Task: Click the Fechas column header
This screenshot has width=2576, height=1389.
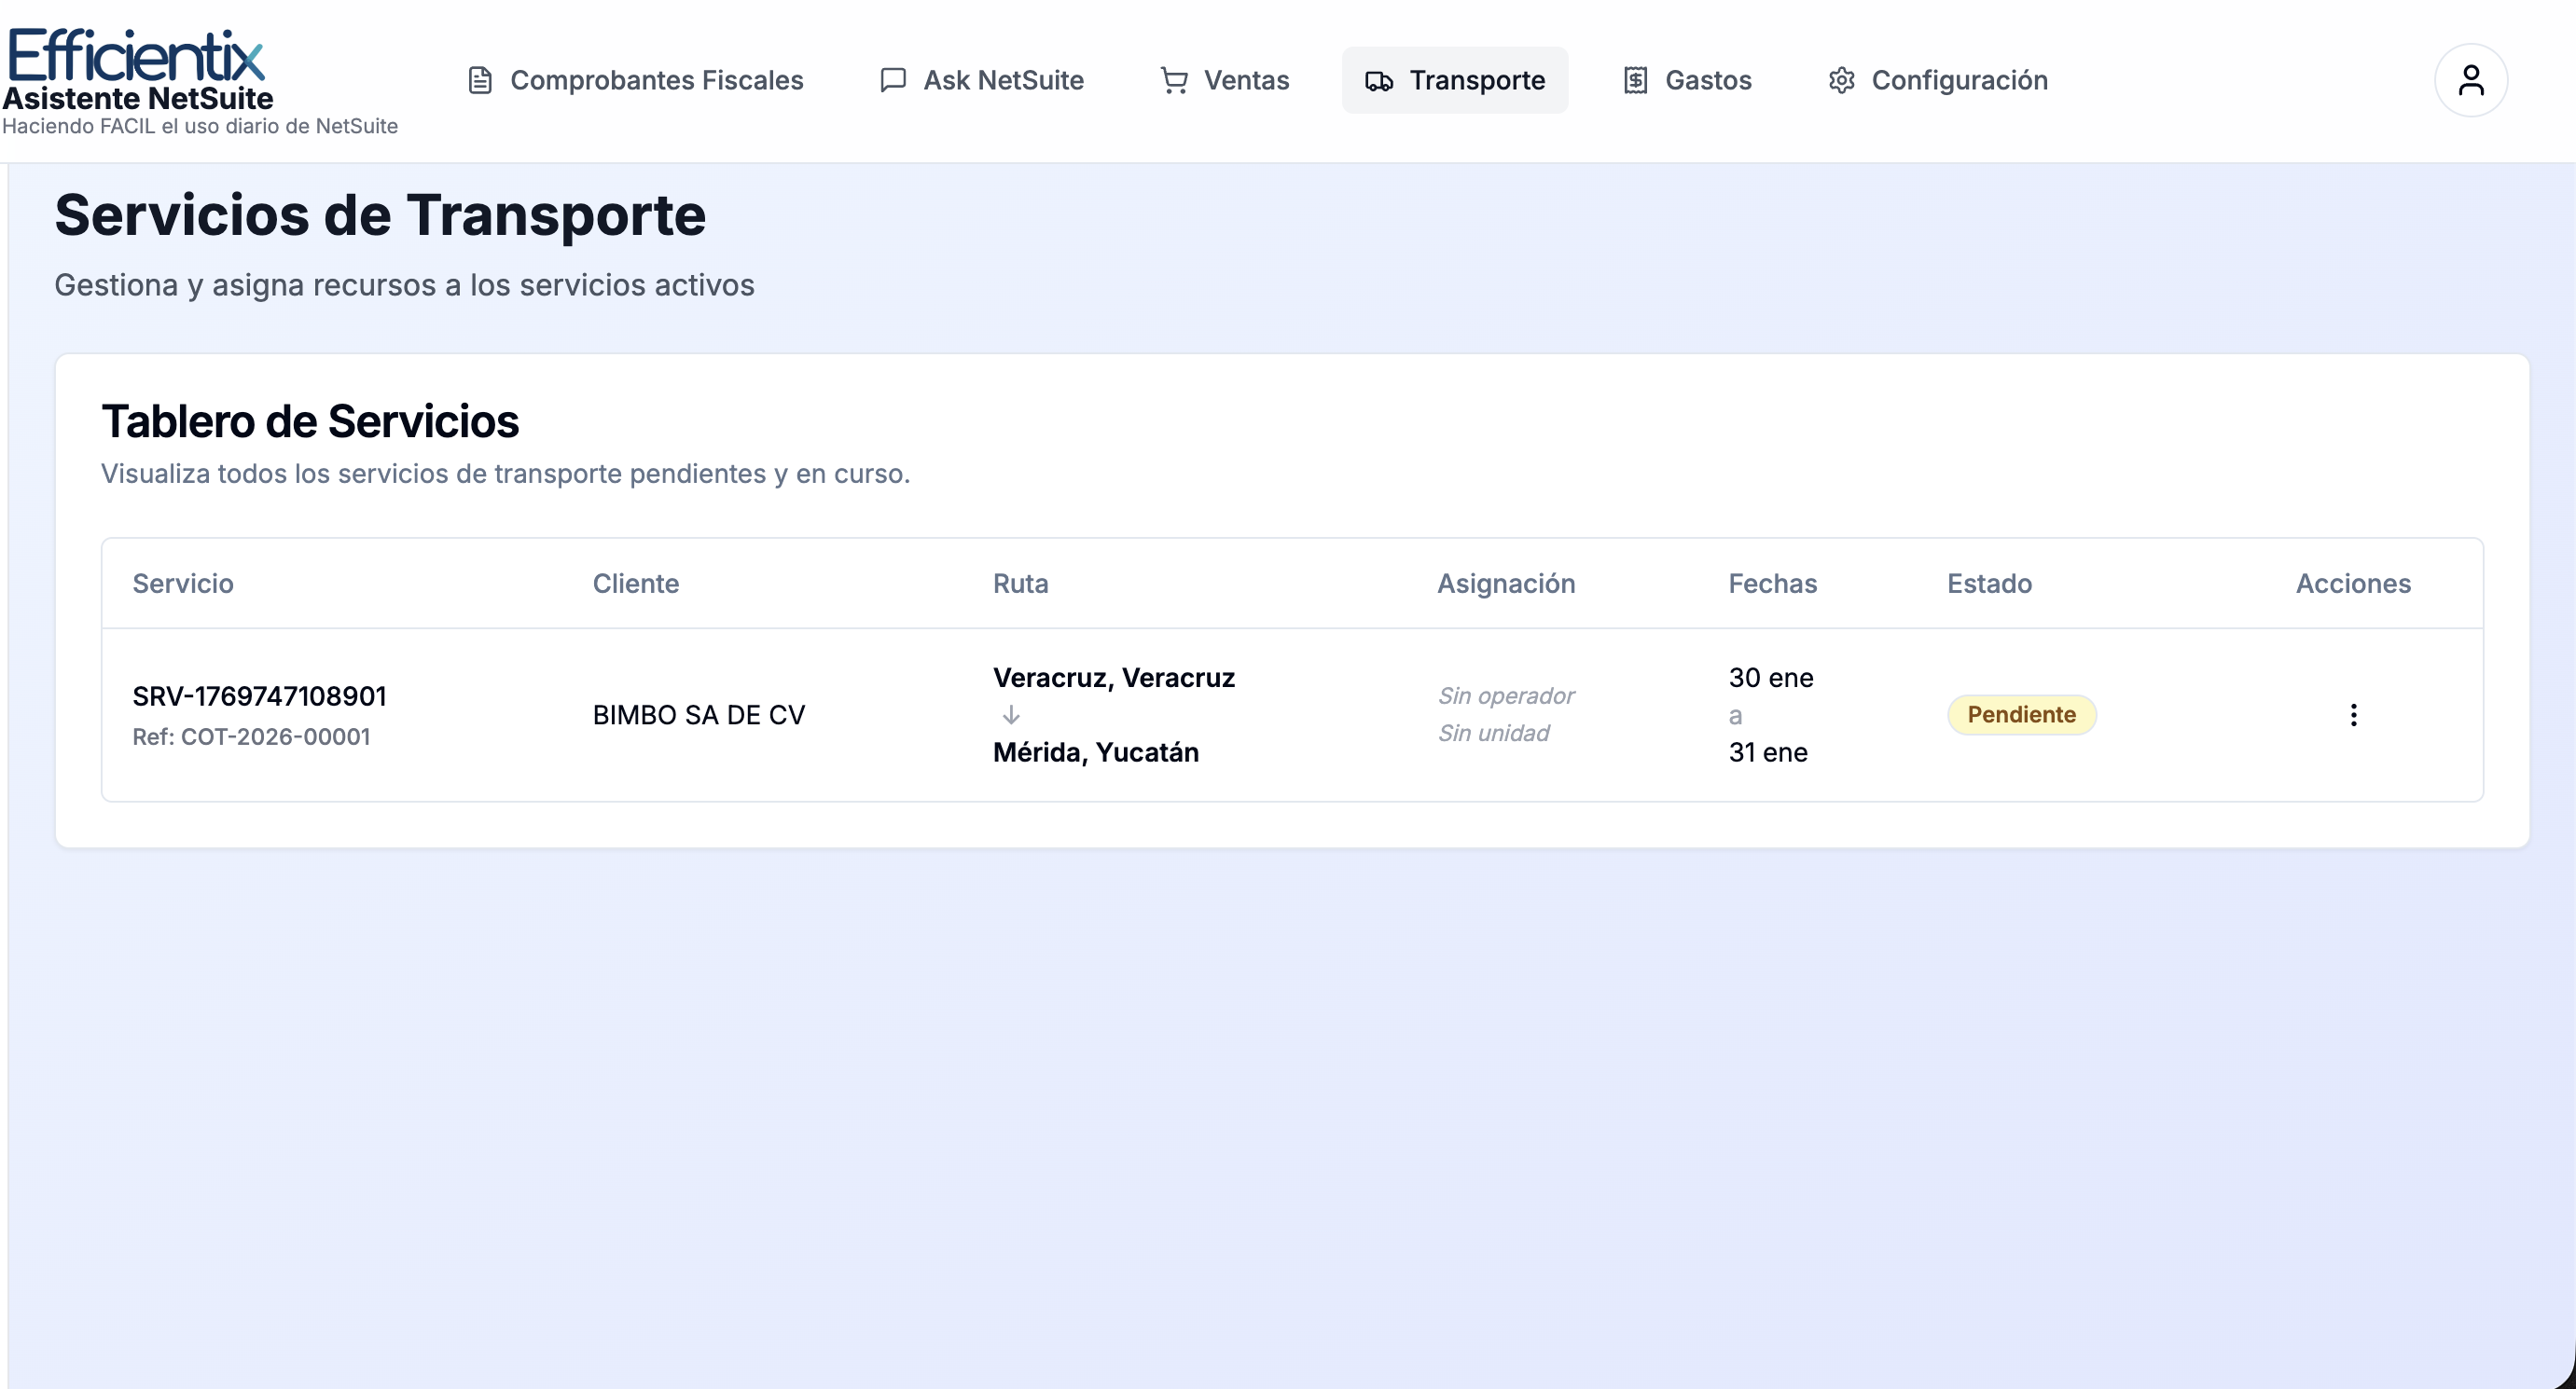Action: pyautogui.click(x=1772, y=584)
